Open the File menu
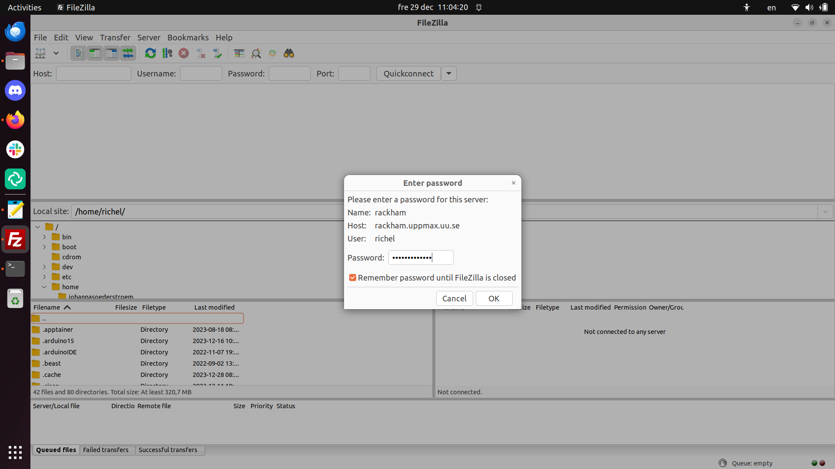The width and height of the screenshot is (835, 469). (40, 37)
